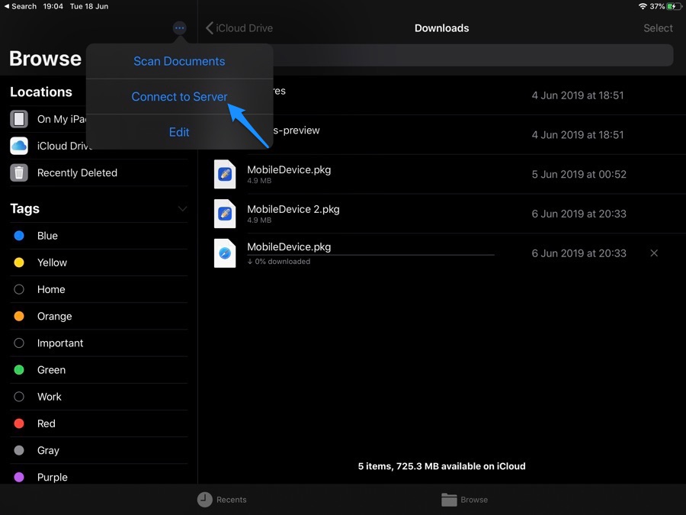Filter by the Home tag label
Image resolution: width=686 pixels, height=515 pixels.
[51, 289]
